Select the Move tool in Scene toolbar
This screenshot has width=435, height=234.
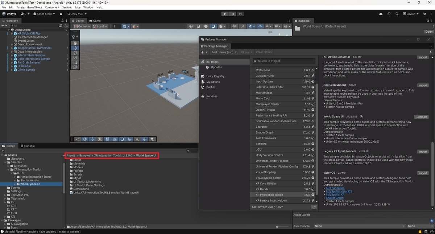coord(75,48)
